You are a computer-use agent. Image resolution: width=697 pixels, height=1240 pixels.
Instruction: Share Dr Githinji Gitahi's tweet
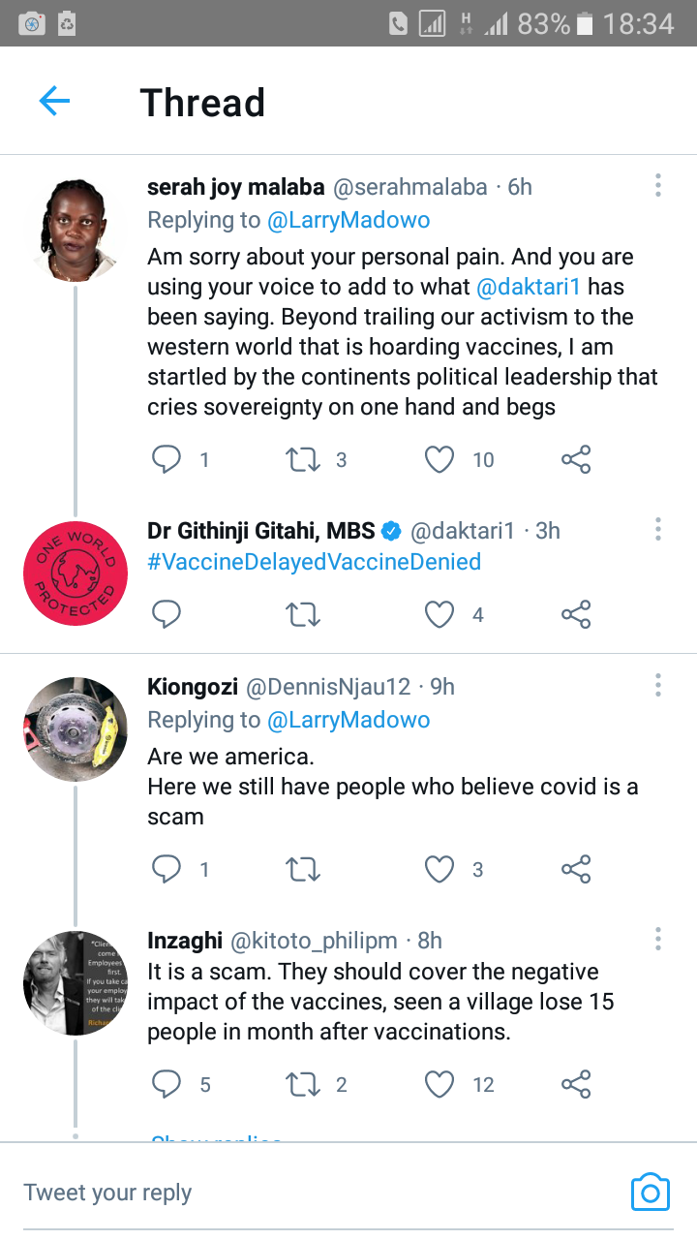pos(576,614)
